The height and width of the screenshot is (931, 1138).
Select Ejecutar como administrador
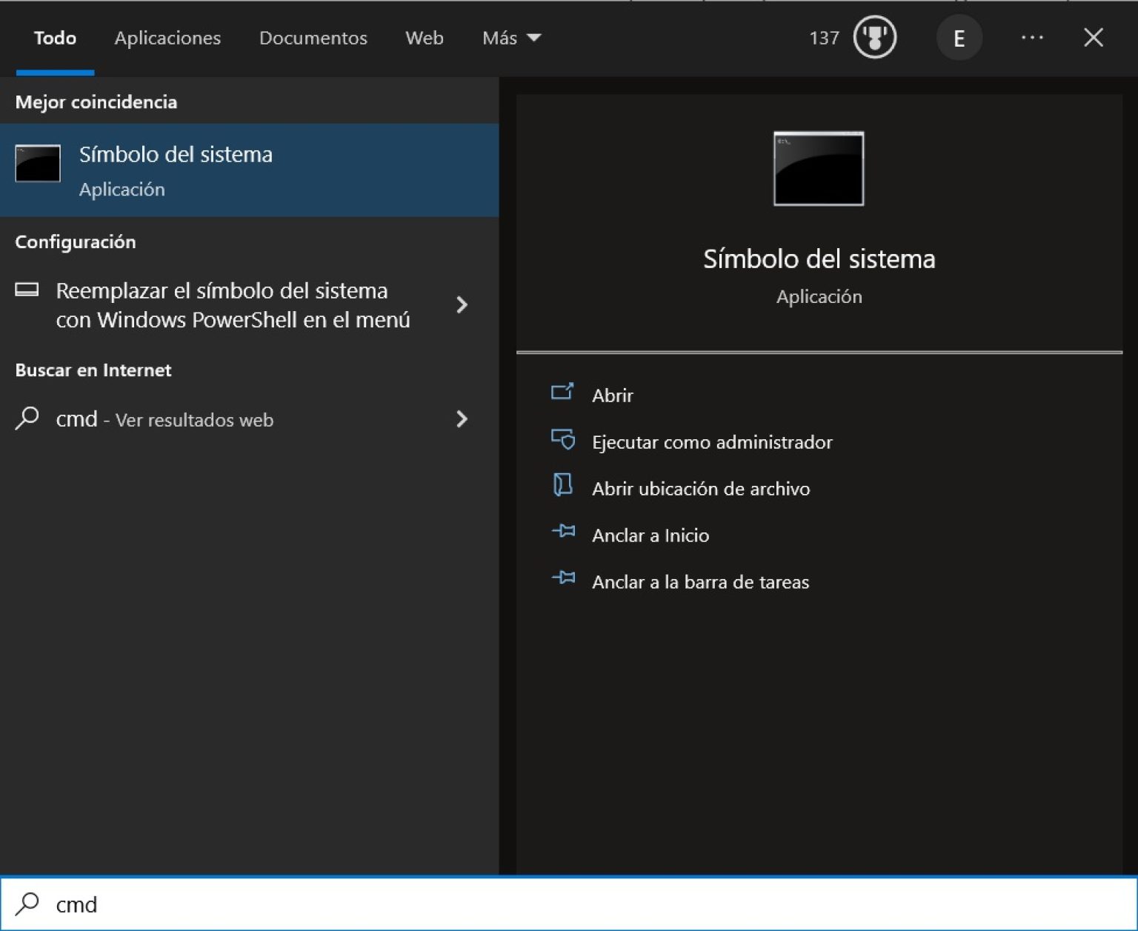pyautogui.click(x=711, y=441)
